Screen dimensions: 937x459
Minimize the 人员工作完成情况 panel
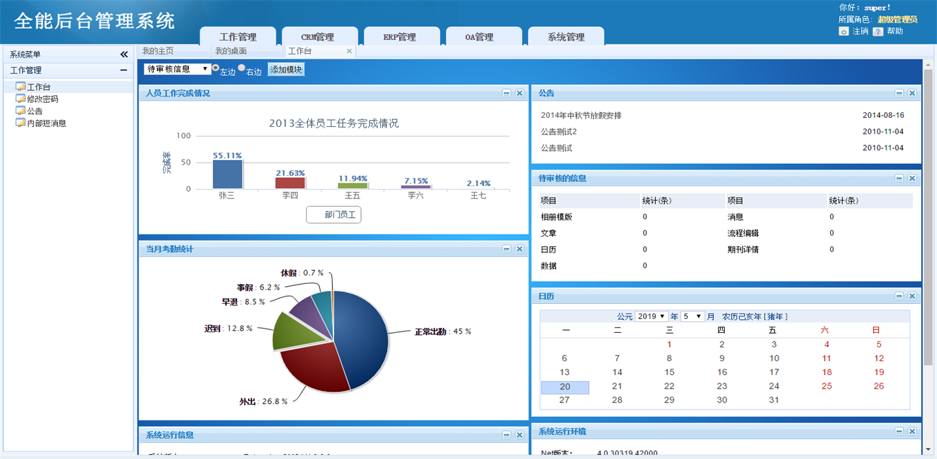(506, 93)
